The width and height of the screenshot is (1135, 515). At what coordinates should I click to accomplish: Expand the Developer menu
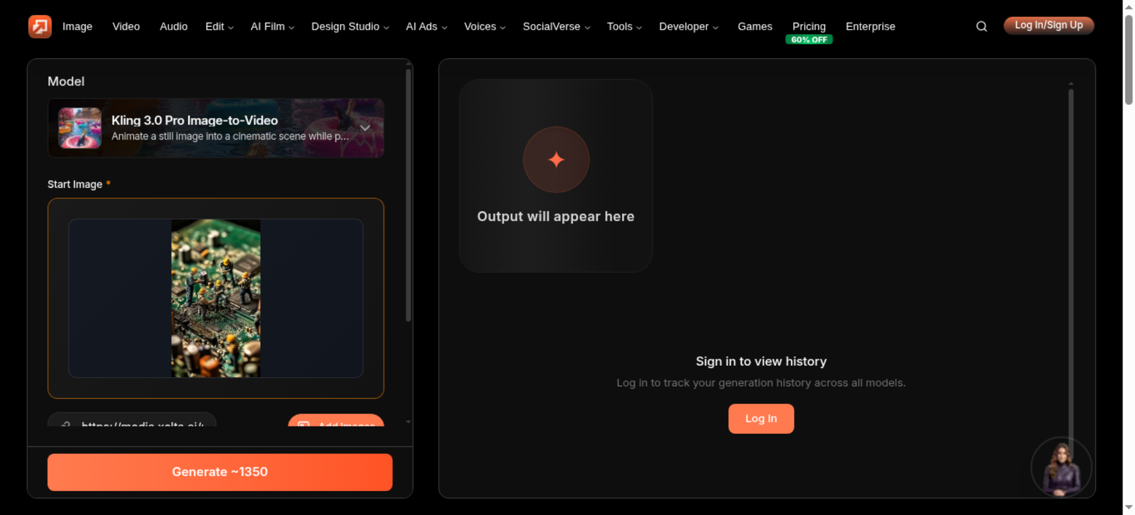click(x=688, y=27)
